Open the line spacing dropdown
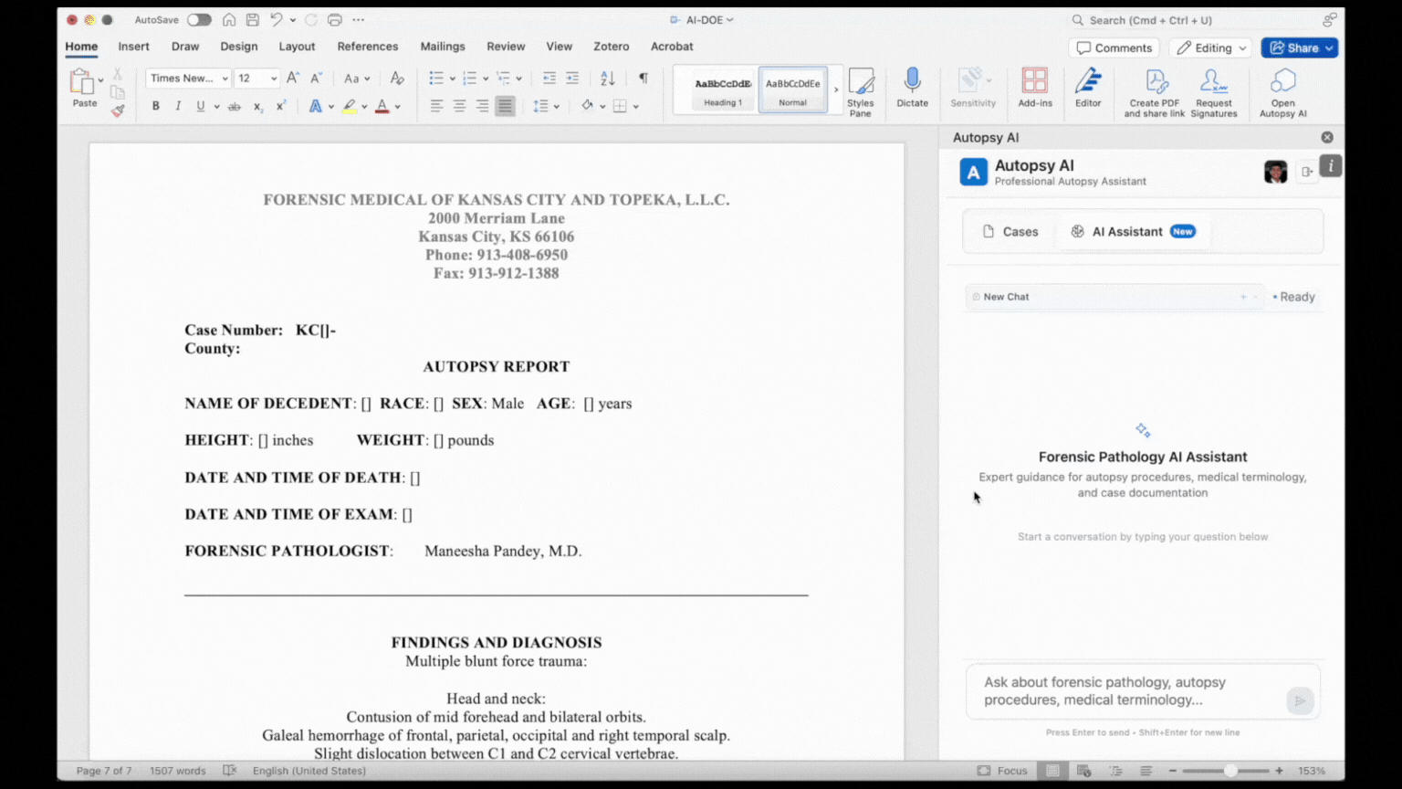The height and width of the screenshot is (789, 1402). click(546, 105)
